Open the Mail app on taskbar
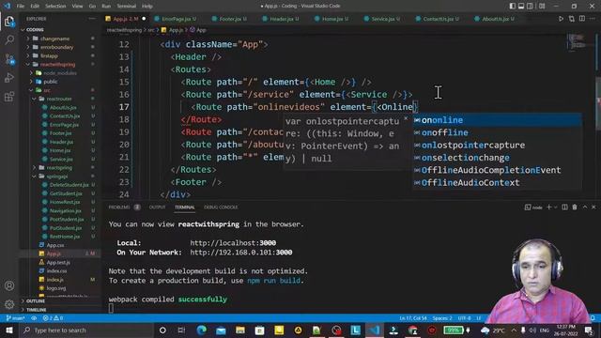Viewport: 601px width, 338px height. 221,330
